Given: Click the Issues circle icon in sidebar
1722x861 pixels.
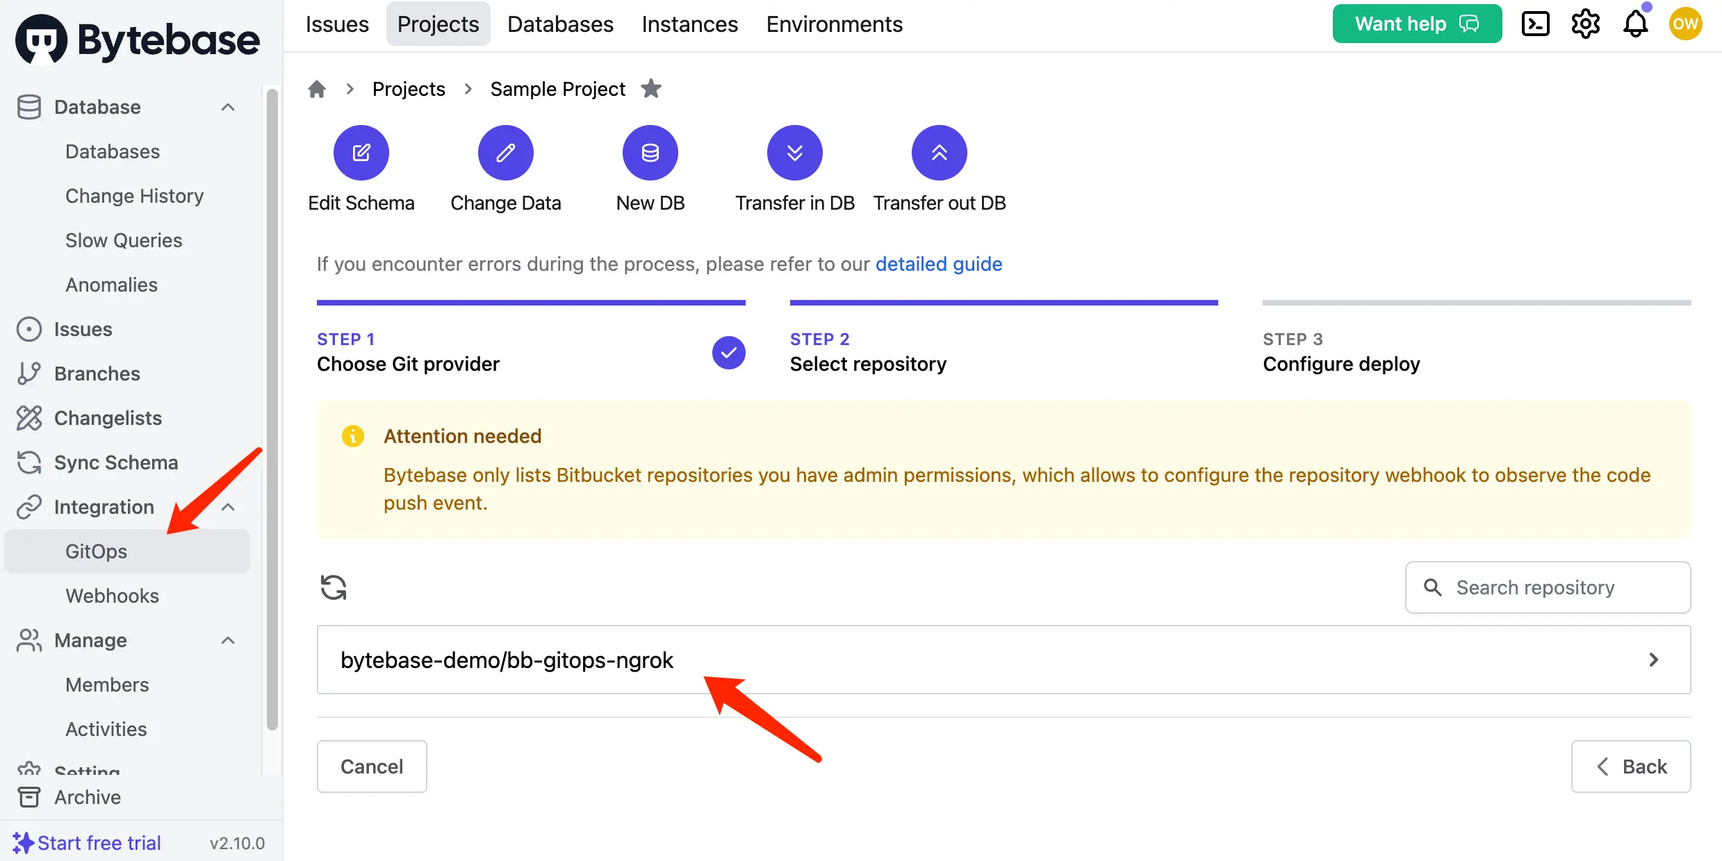Looking at the screenshot, I should coord(29,329).
